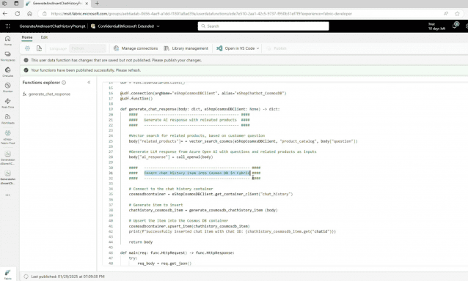This screenshot has width=468, height=281.
Task: Open the Confidential\Microsoft Extended sensitivity dropdown
Action: [x=125, y=26]
